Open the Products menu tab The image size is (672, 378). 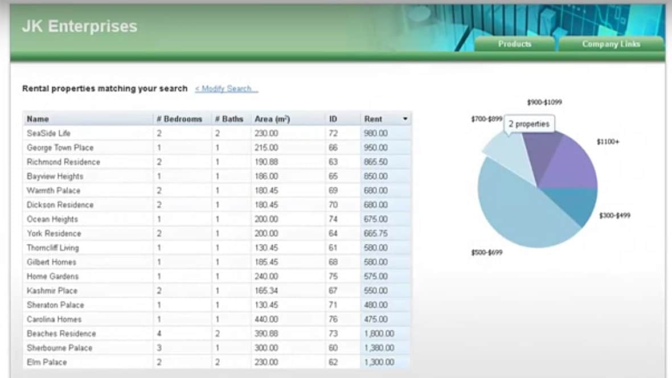point(514,44)
